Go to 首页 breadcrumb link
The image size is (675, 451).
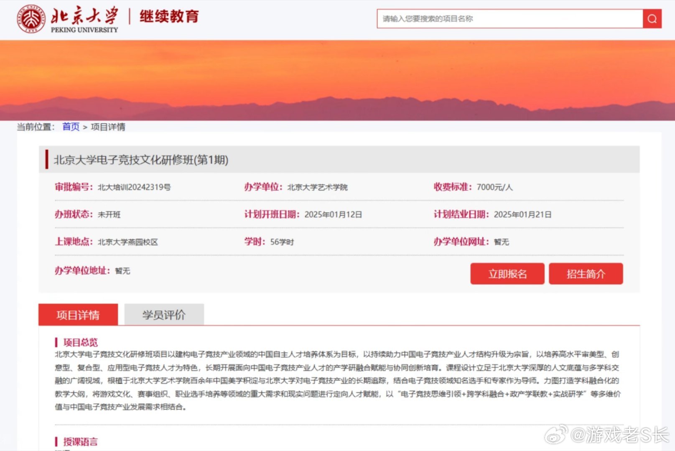71,127
